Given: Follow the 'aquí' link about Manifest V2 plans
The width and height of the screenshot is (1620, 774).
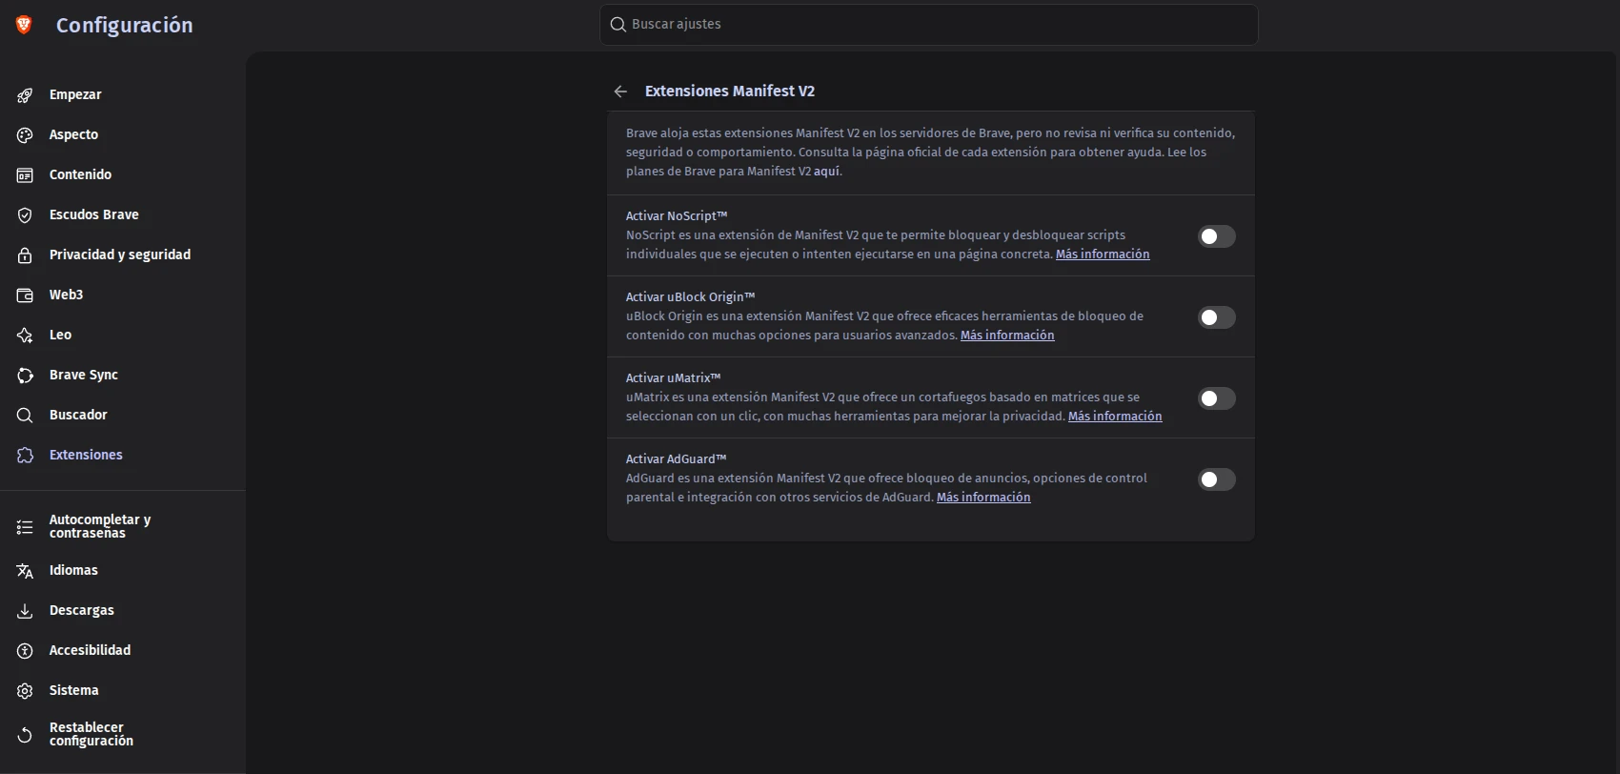Looking at the screenshot, I should click(x=826, y=172).
